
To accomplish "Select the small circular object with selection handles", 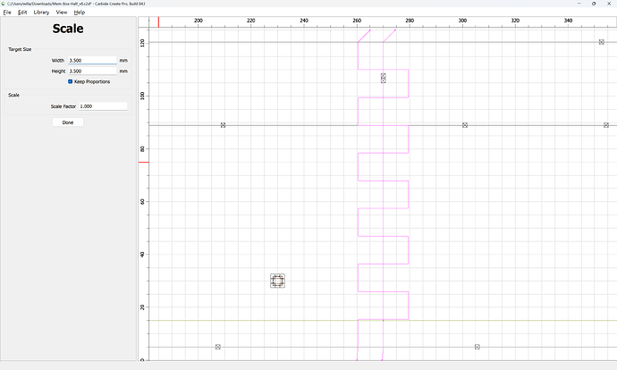I will click(x=277, y=281).
